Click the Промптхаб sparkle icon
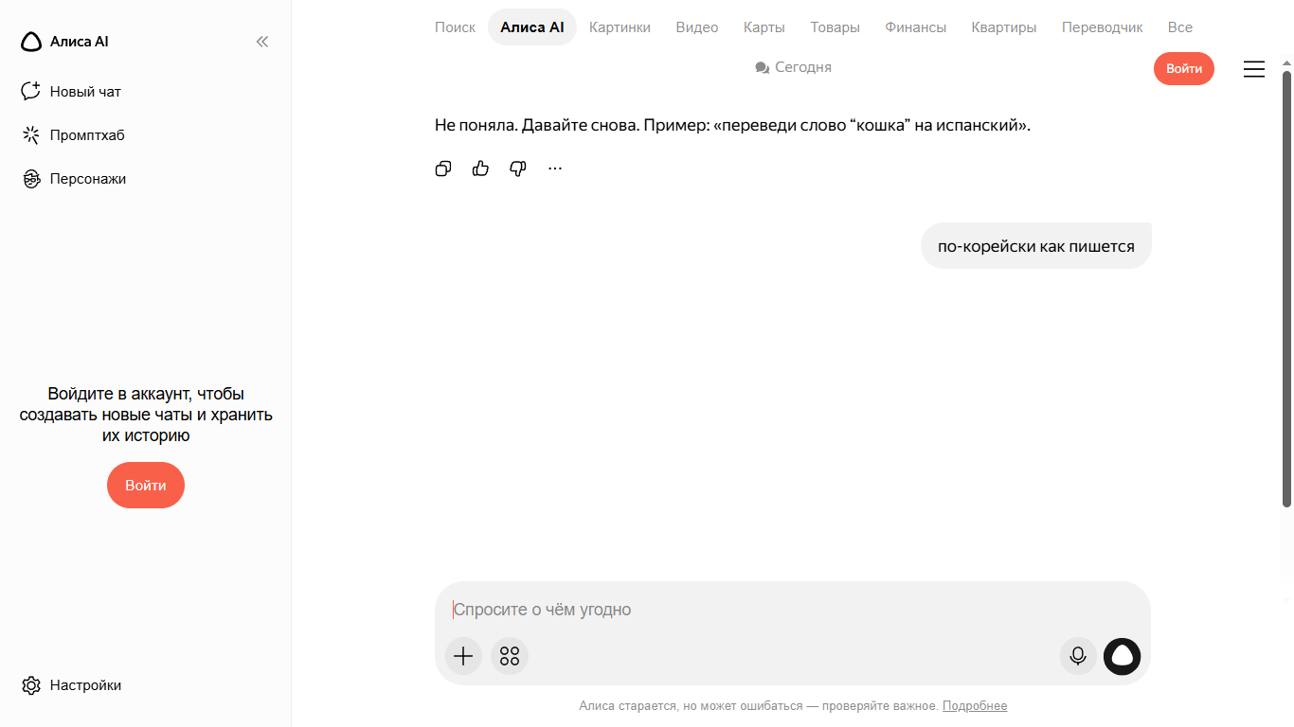The height and width of the screenshot is (727, 1294). 31,135
